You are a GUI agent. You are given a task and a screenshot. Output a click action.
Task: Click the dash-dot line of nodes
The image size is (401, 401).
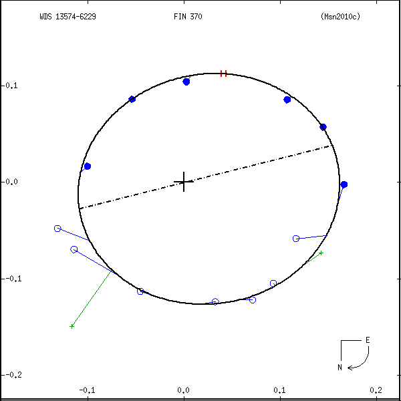click(205, 176)
